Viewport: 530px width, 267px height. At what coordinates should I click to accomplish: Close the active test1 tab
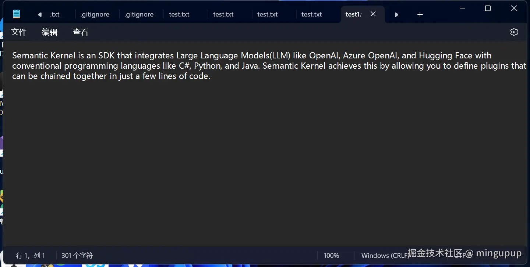(x=373, y=14)
